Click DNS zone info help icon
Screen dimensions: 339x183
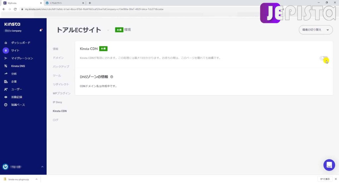click(112, 77)
